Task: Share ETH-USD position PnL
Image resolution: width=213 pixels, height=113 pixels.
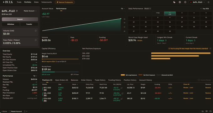Action: [121, 99]
